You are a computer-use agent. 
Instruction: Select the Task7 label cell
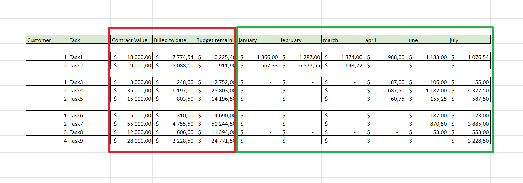click(x=89, y=123)
